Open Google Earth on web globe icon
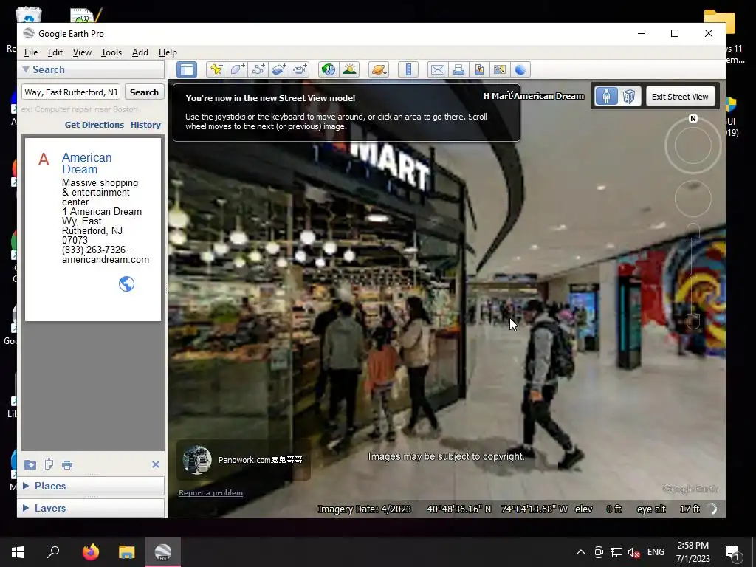This screenshot has height=567, width=756. [x=520, y=69]
